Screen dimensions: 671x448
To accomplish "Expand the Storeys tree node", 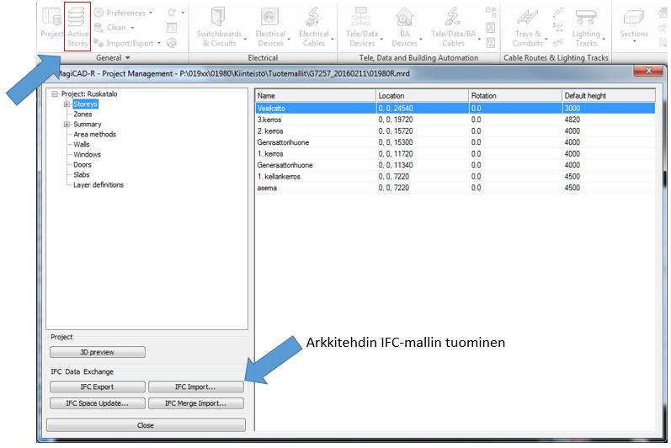I will [67, 104].
